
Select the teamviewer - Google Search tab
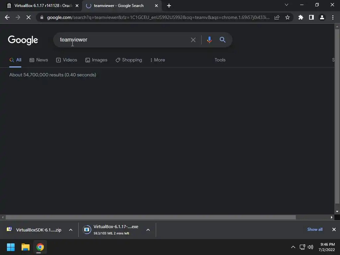[x=122, y=6]
